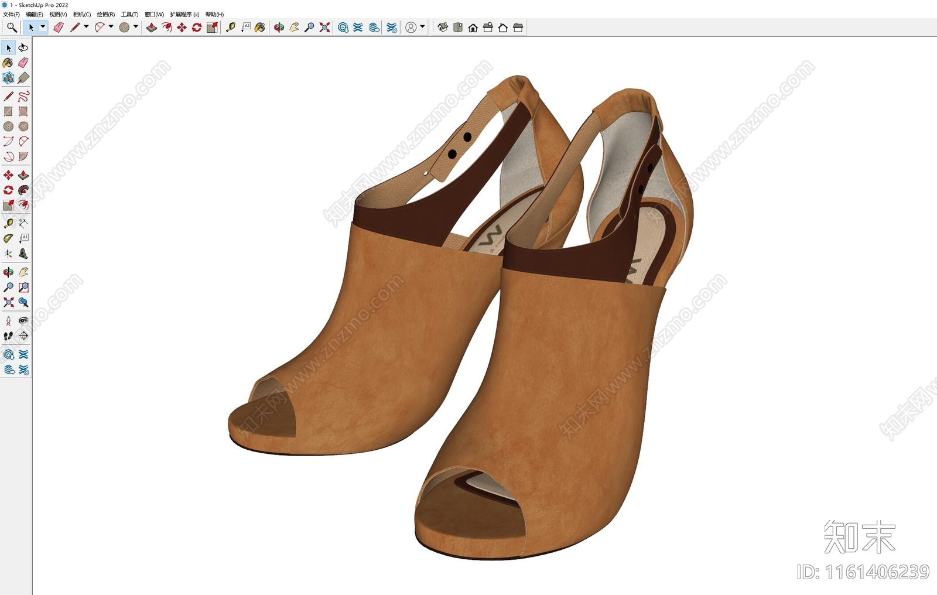Select the Section Plane tool
Viewport: 937px width, 595px height.
(23, 336)
